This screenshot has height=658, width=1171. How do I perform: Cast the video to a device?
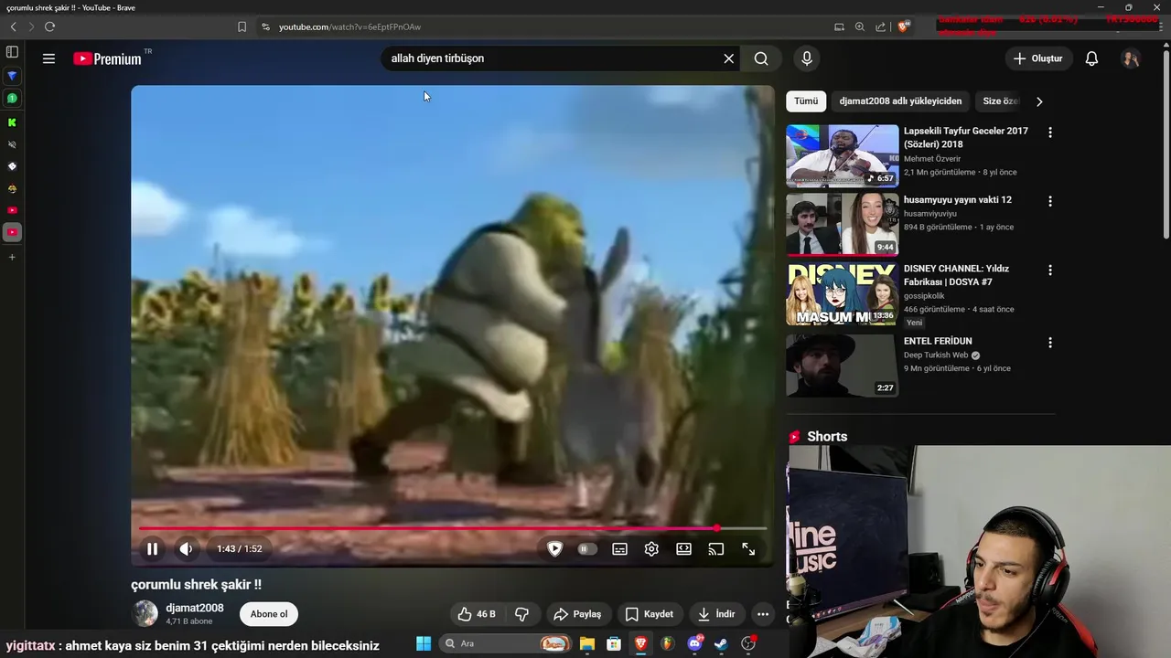coord(716,549)
